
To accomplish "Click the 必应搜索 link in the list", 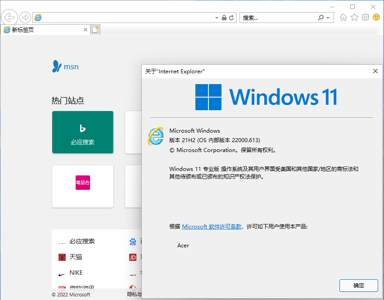I will pos(82,241).
